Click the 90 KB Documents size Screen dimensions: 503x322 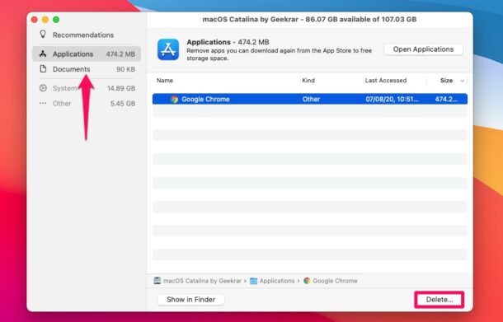[125, 69]
